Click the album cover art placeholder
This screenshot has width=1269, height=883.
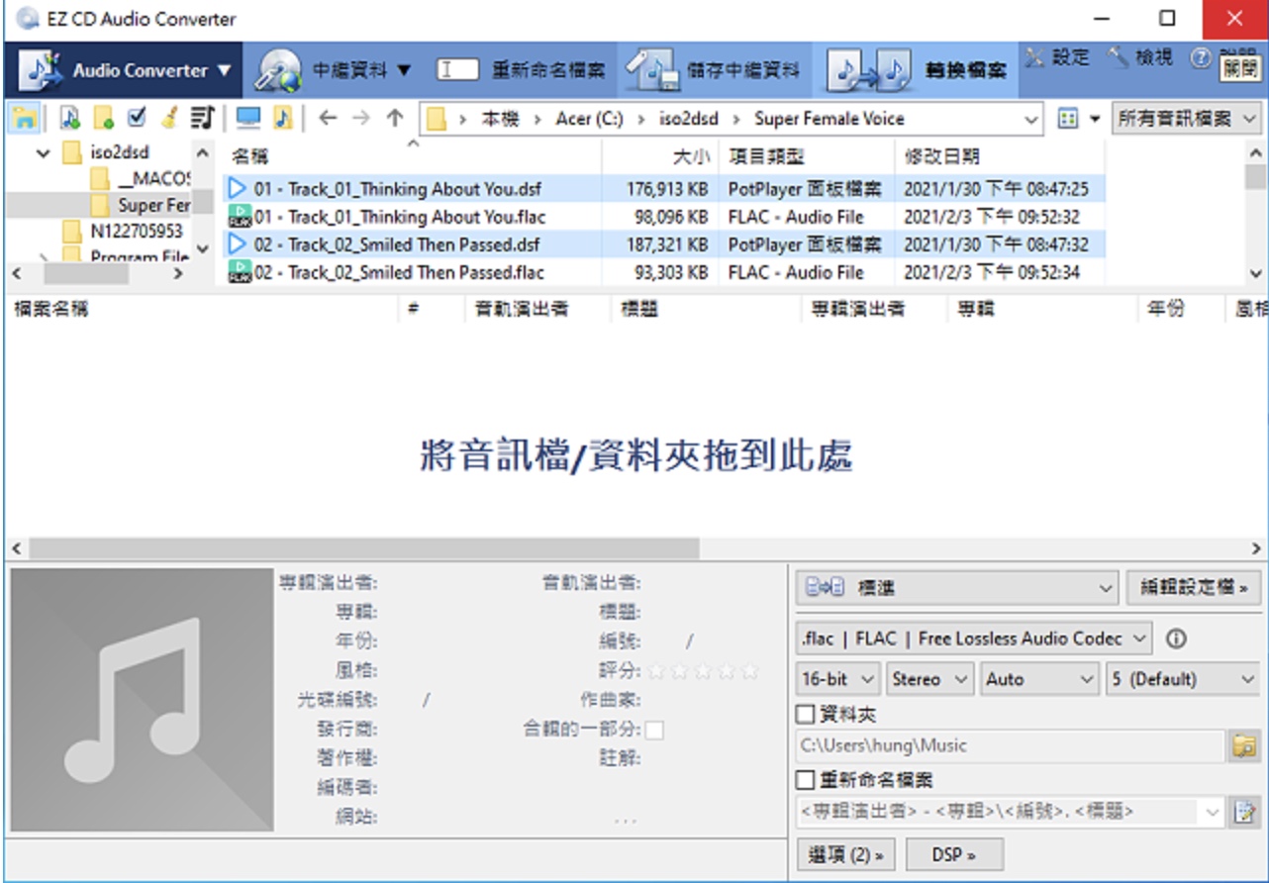click(x=142, y=699)
